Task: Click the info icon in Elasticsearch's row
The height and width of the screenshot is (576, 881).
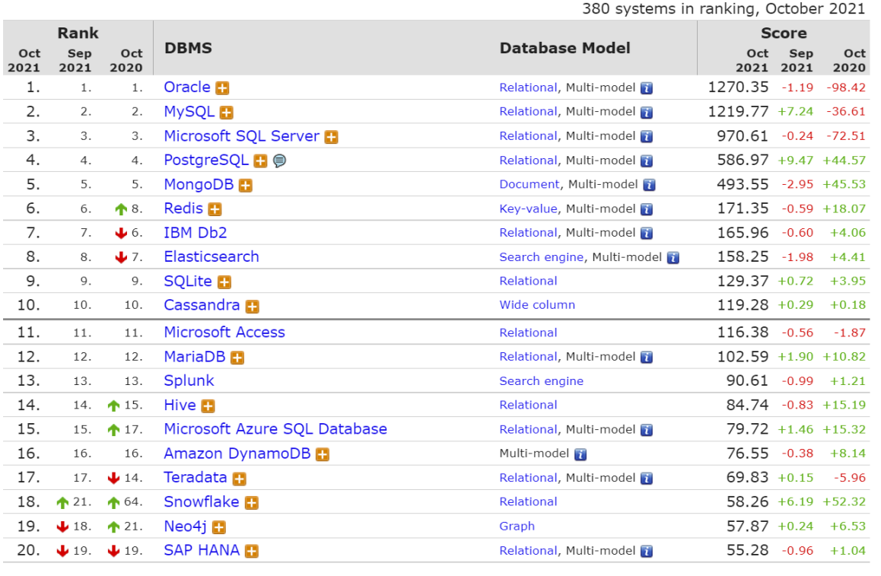Action: pyautogui.click(x=673, y=258)
